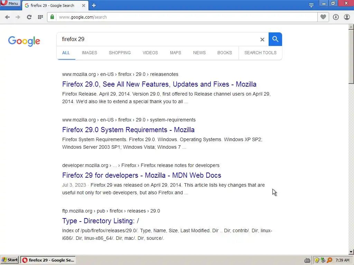Minimize the Opera browser window
The height and width of the screenshot is (265, 354).
324,3
